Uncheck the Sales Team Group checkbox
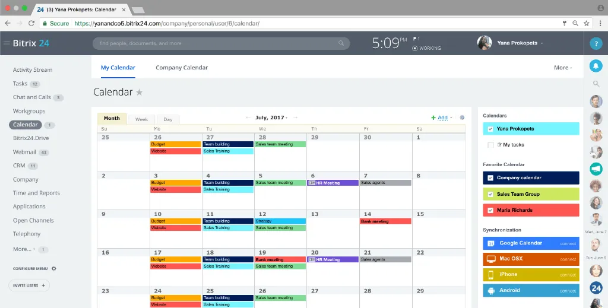The height and width of the screenshot is (308, 608). [x=490, y=194]
